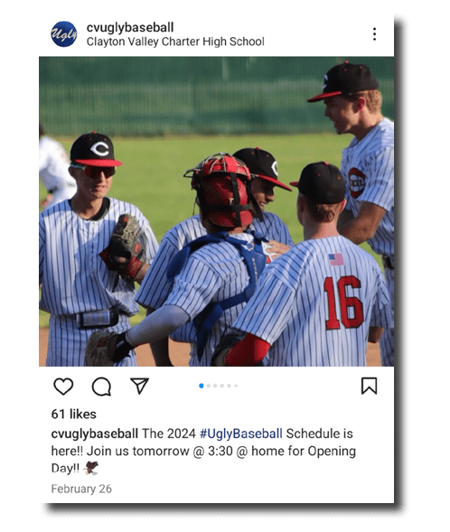Like the post with the heart icon

pos(63,386)
